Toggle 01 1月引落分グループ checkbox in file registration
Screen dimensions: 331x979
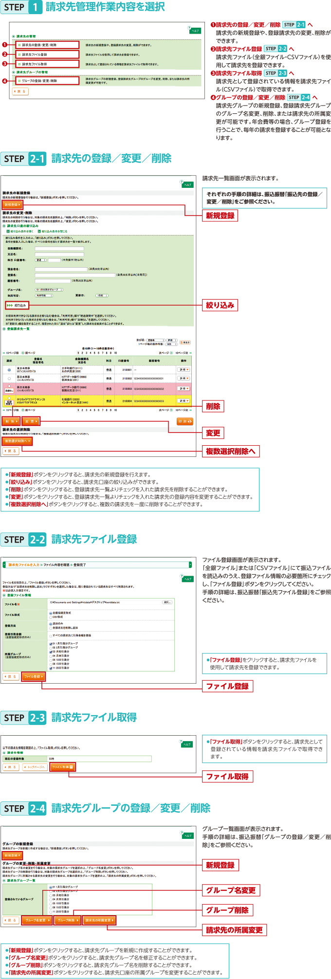pos(51,643)
